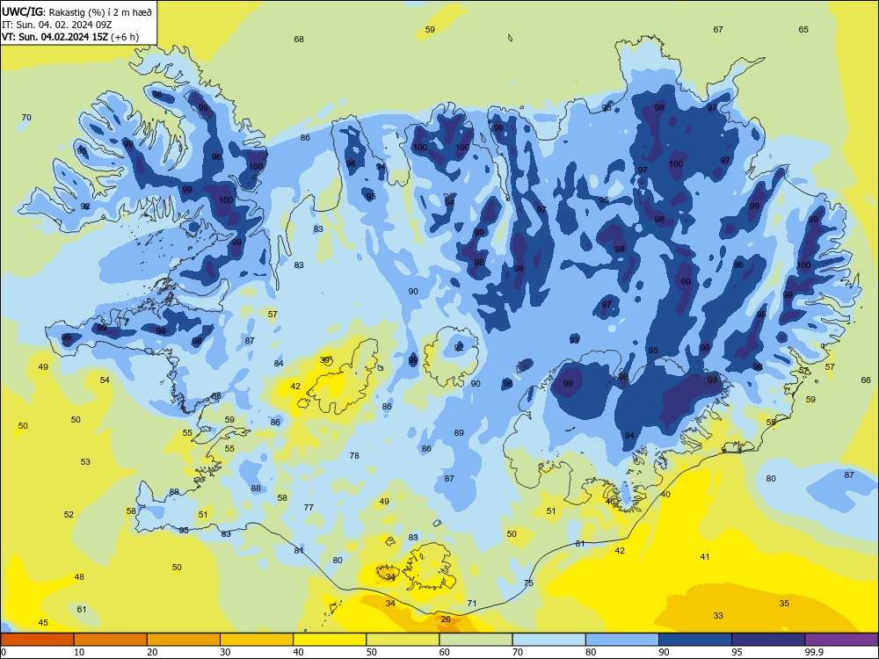Click the humidity value 66 on the map
The width and height of the screenshot is (879, 659).
866,380
